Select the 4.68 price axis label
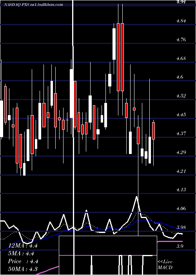The height and width of the screenshot is (275, 196). pos(181,59)
